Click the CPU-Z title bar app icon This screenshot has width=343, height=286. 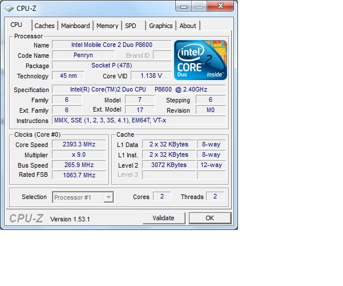tap(9, 9)
